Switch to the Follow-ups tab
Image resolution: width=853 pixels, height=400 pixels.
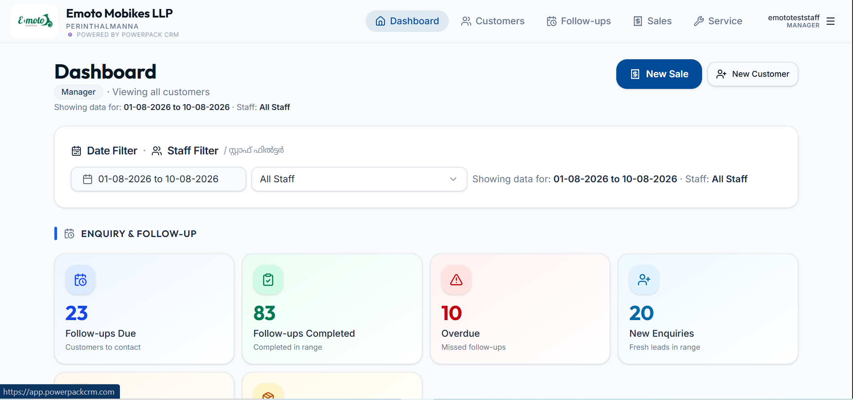click(579, 21)
